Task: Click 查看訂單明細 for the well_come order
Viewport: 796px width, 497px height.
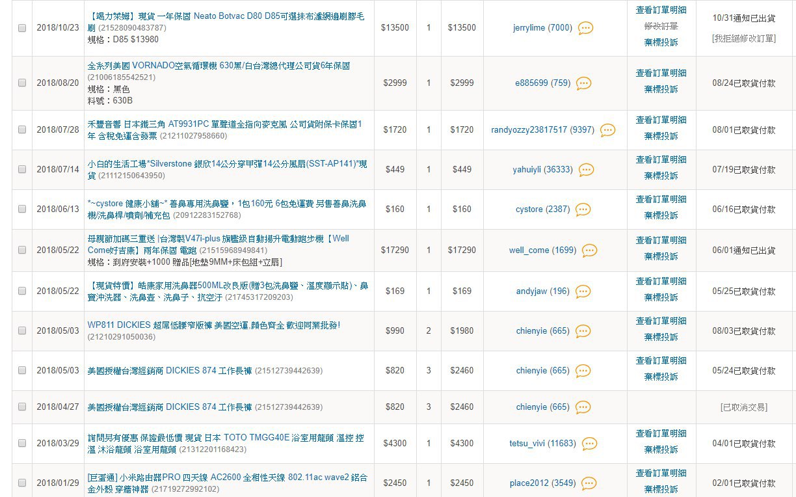Action: point(661,241)
